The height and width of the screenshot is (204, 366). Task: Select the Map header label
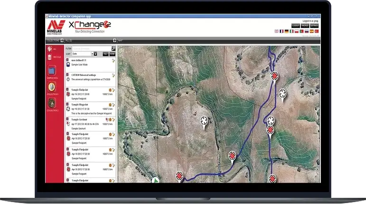click(120, 41)
